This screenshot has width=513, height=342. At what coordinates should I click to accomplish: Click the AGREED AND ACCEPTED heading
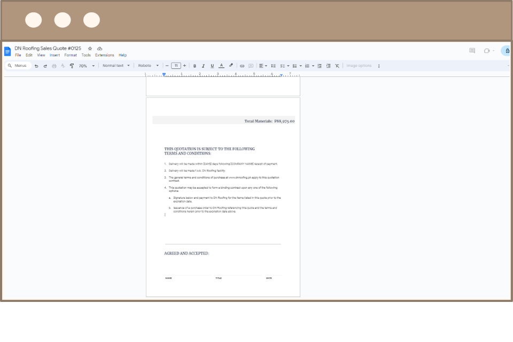(186, 253)
